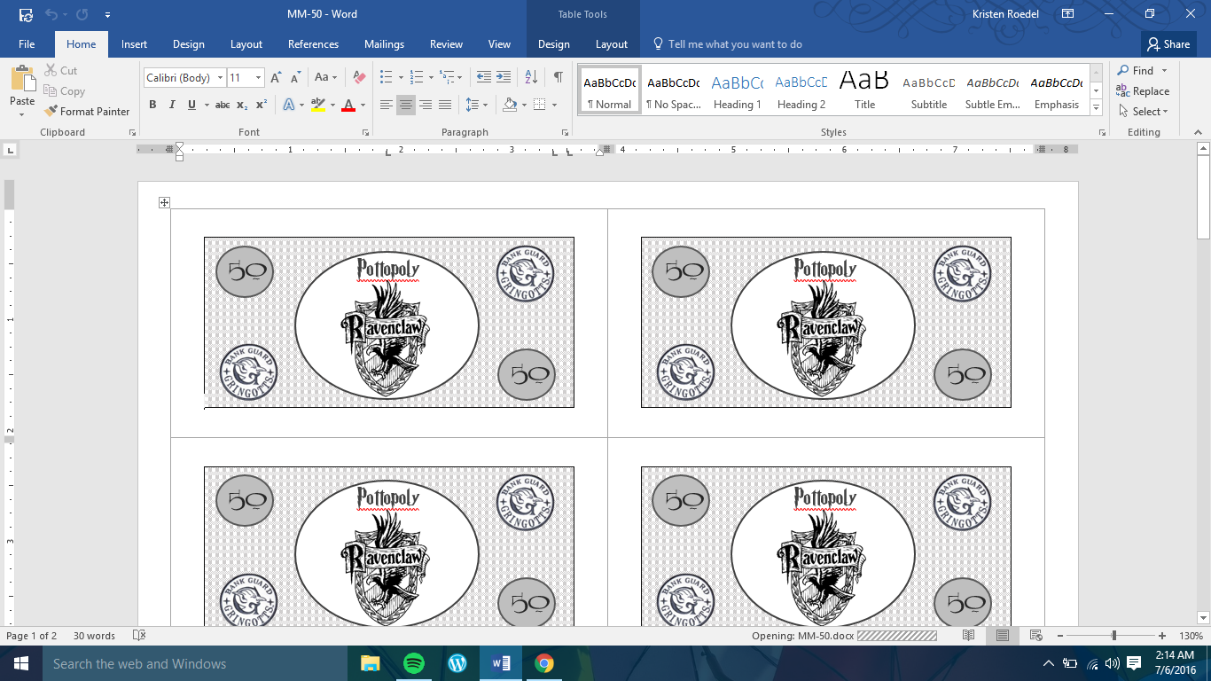This screenshot has width=1211, height=681.
Task: Set alignment to Align Left
Action: pyautogui.click(x=387, y=105)
